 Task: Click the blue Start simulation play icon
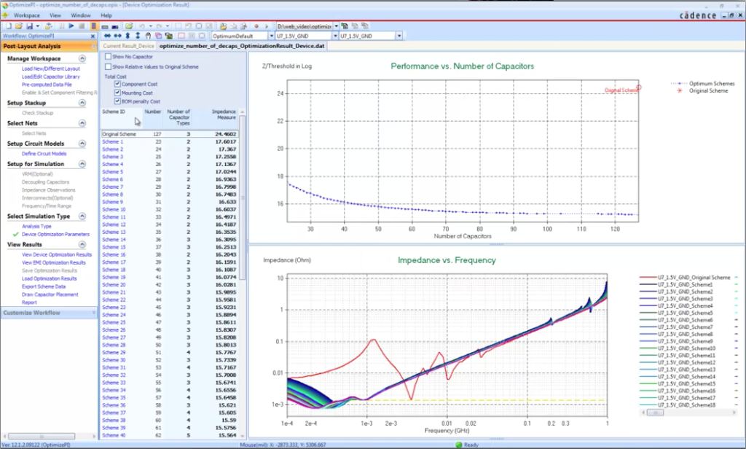click(x=71, y=26)
